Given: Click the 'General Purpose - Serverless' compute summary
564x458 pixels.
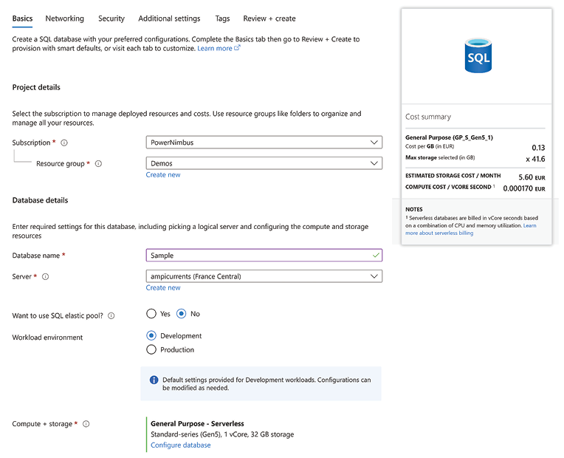Looking at the screenshot, I should pyautogui.click(x=197, y=424).
